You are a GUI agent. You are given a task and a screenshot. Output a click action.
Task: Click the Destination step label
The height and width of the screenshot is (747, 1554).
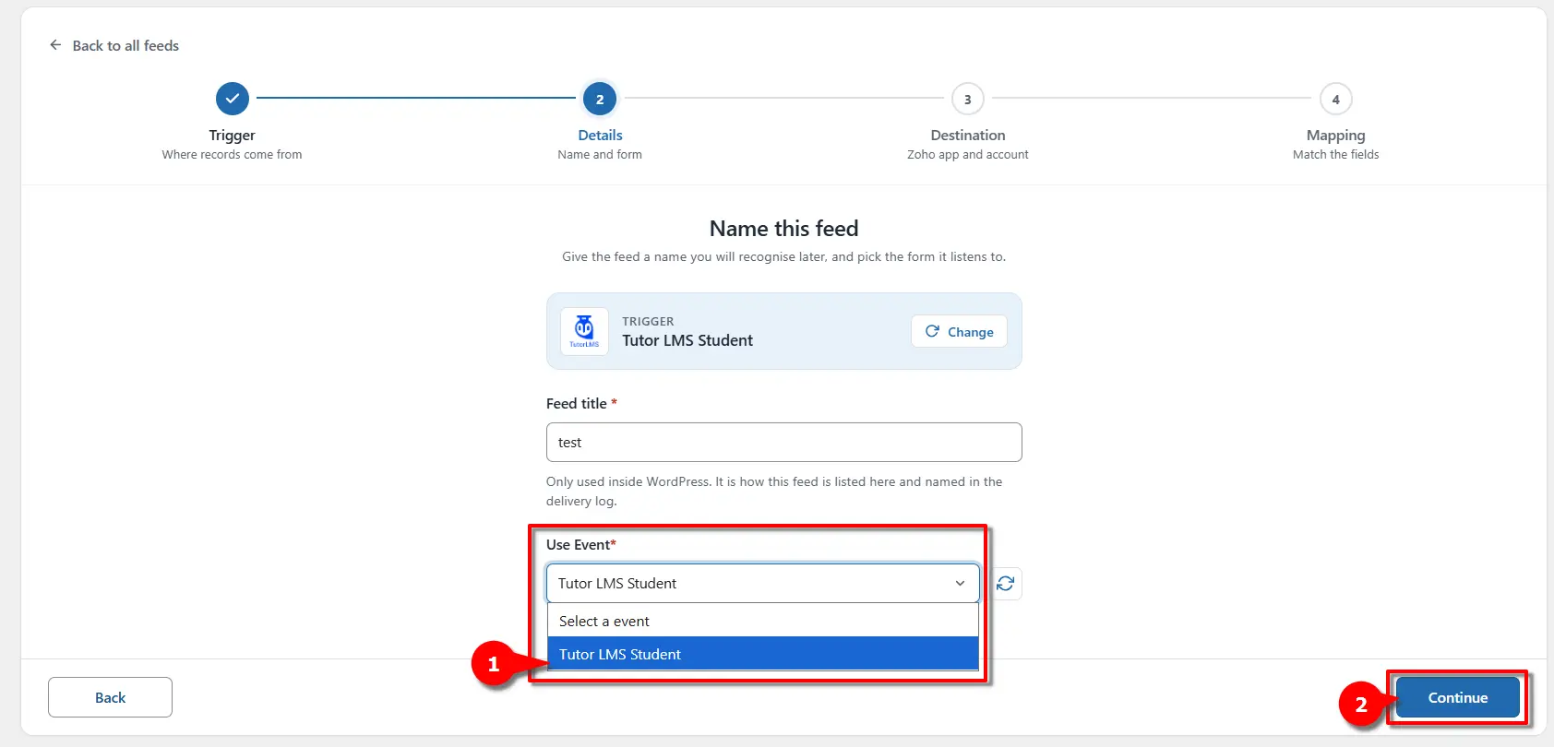tap(967, 135)
